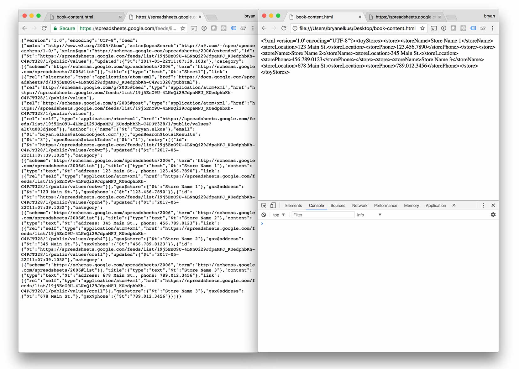Click the console prompt arrow line
This screenshot has width=519, height=369.
pos(378,224)
